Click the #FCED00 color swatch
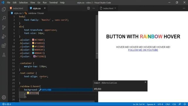The image size is (188, 106). pos(33,47)
